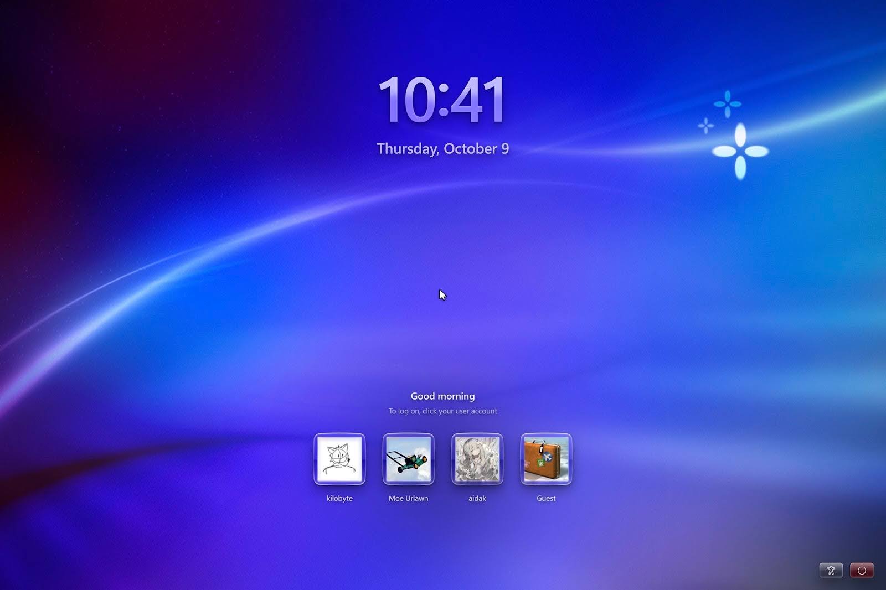This screenshot has height=590, width=886.
Task: Click the kilobyte username label
Action: (x=339, y=498)
